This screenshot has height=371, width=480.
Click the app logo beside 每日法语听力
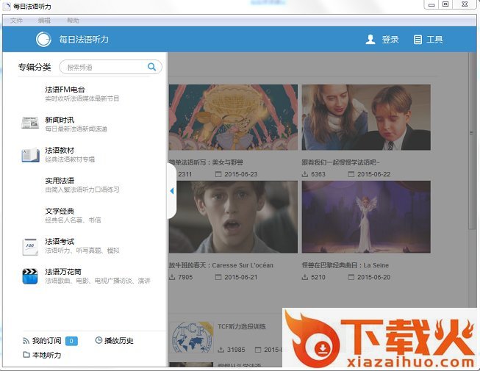point(43,39)
